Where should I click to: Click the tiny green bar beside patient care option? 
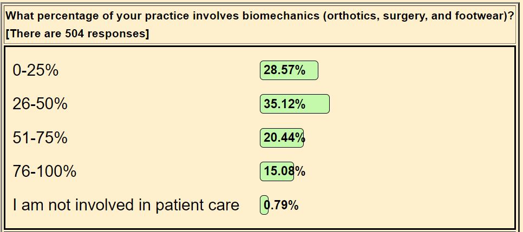click(x=264, y=206)
